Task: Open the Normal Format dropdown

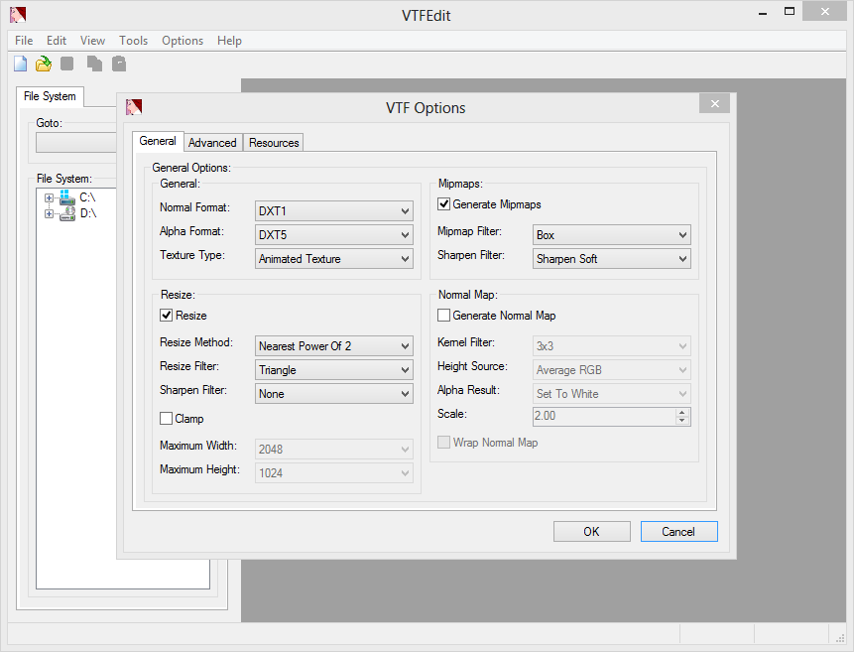Action: click(x=334, y=211)
